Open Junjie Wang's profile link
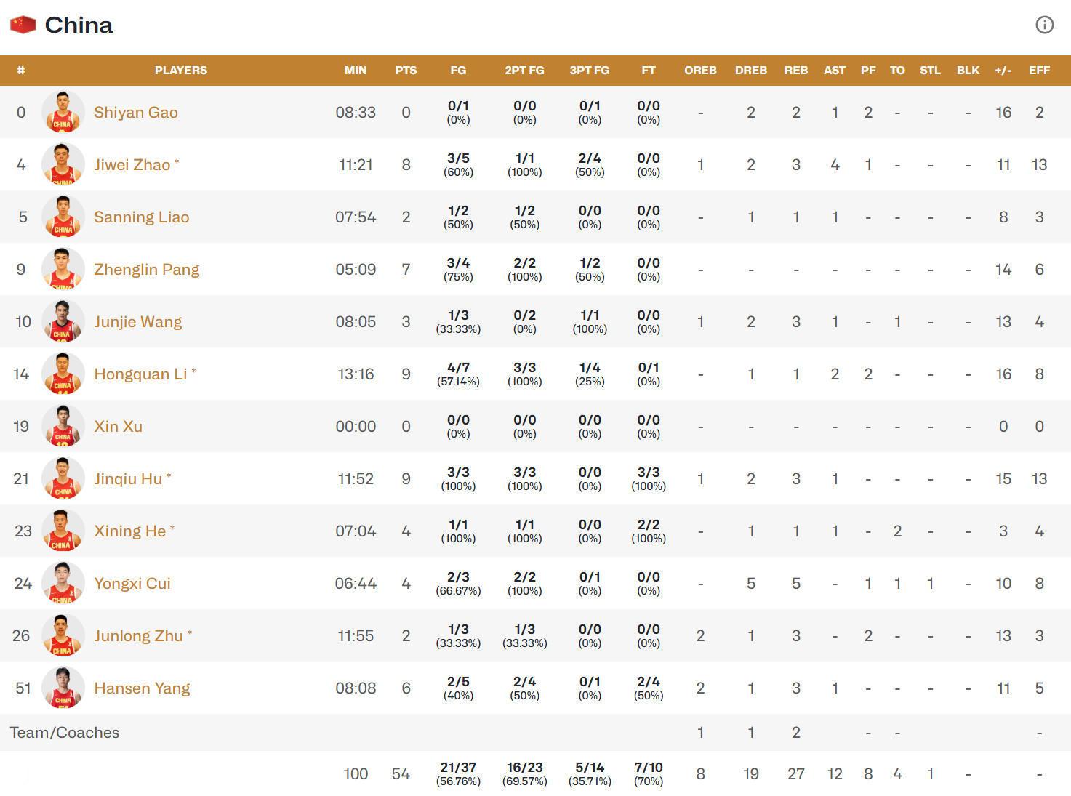This screenshot has width=1071, height=796. [138, 321]
